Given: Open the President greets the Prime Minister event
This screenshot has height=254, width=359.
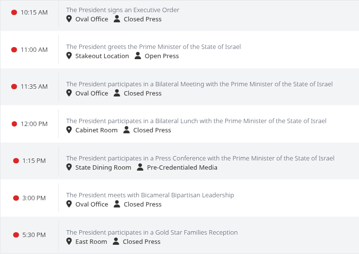Looking at the screenshot, I should click(153, 47).
